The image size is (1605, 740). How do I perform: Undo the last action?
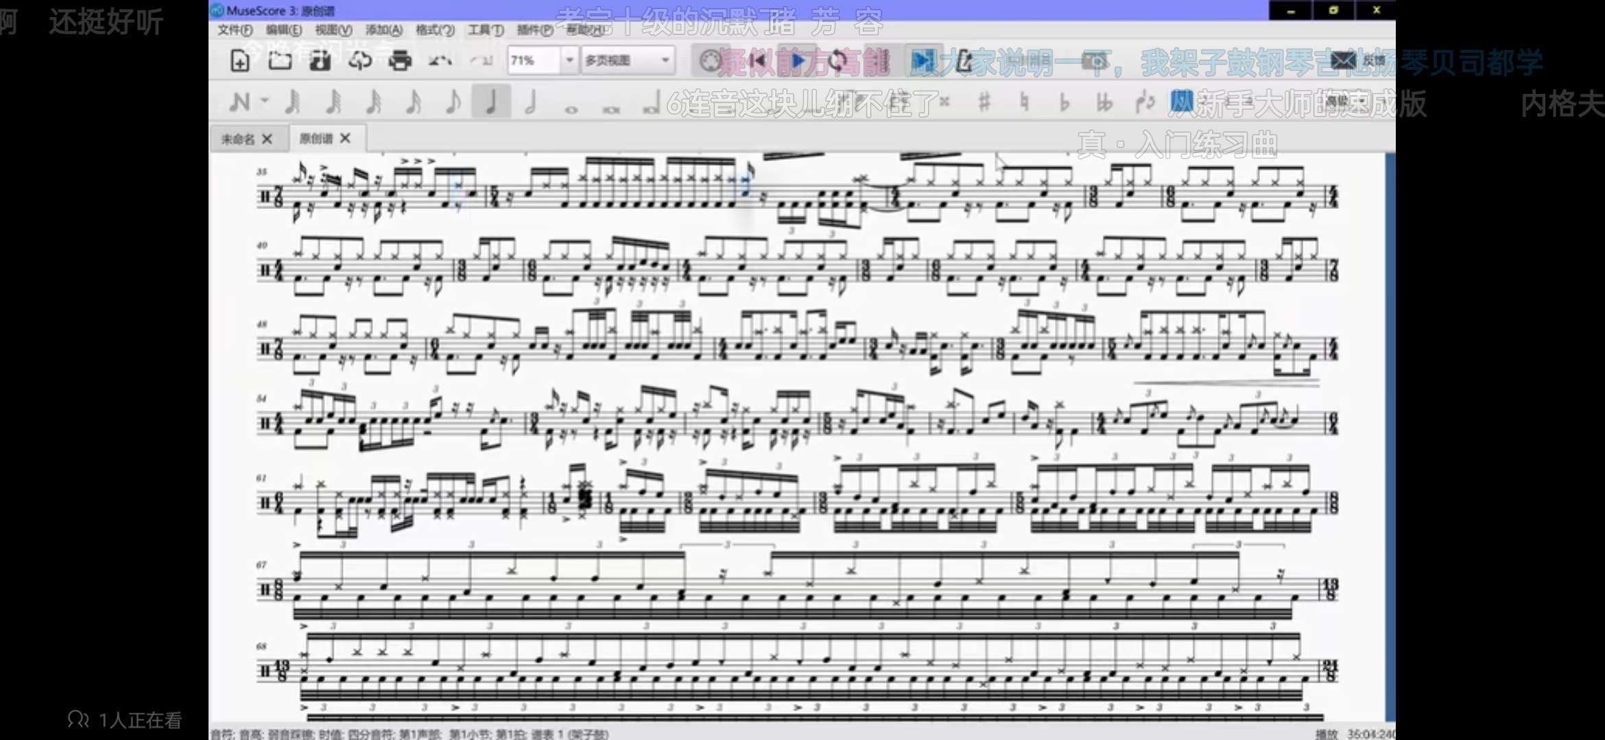click(x=440, y=61)
